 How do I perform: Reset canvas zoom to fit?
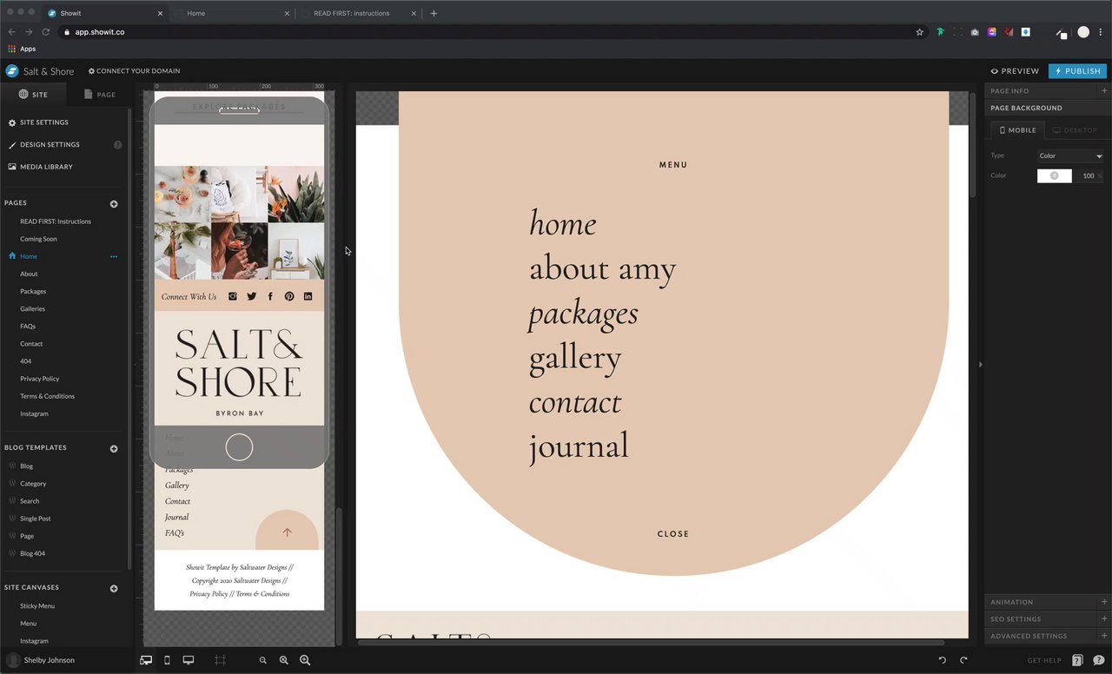click(x=284, y=661)
